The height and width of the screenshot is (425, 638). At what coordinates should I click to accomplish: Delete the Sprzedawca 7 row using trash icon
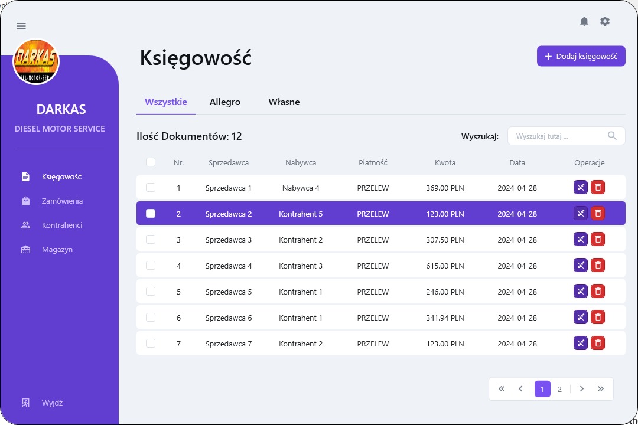tap(598, 343)
